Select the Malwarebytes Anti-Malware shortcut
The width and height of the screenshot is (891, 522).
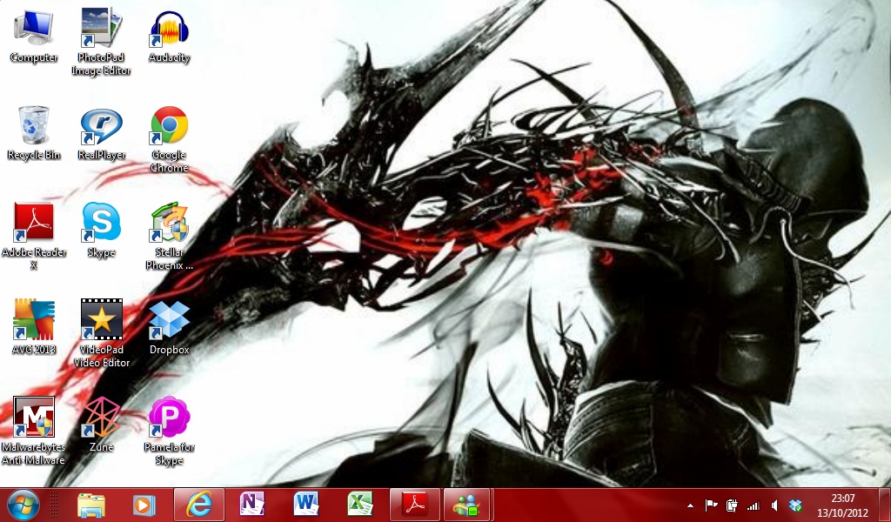34,432
